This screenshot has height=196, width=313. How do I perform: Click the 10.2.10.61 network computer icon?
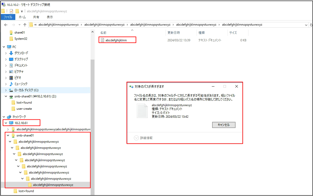pos(11,123)
